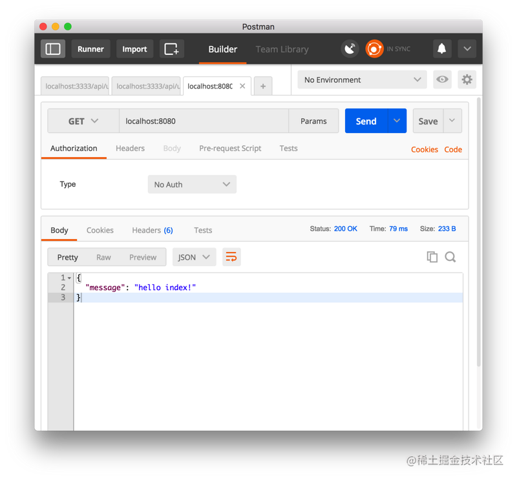Open the No Environment dropdown
517x480 pixels.
362,79
